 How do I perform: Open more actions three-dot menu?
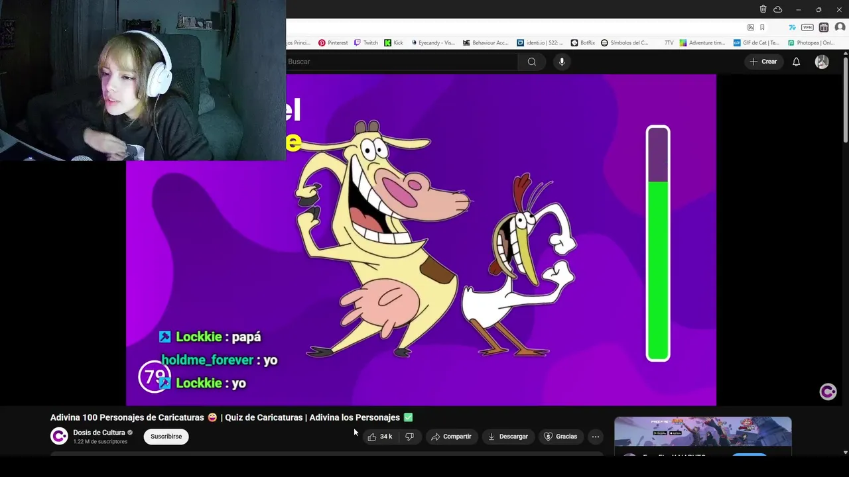596,437
